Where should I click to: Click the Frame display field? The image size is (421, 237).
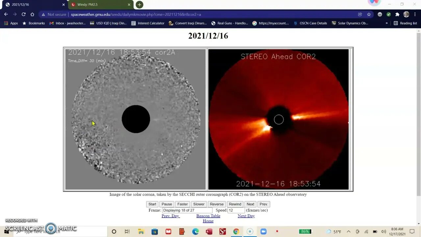187,210
